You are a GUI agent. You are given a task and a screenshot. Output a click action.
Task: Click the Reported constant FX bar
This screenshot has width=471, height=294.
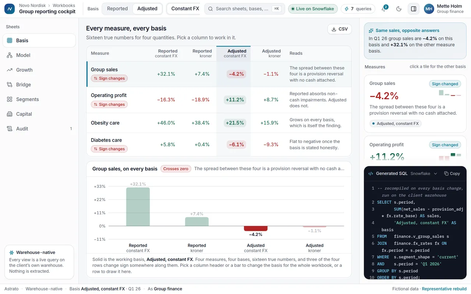[x=138, y=207]
